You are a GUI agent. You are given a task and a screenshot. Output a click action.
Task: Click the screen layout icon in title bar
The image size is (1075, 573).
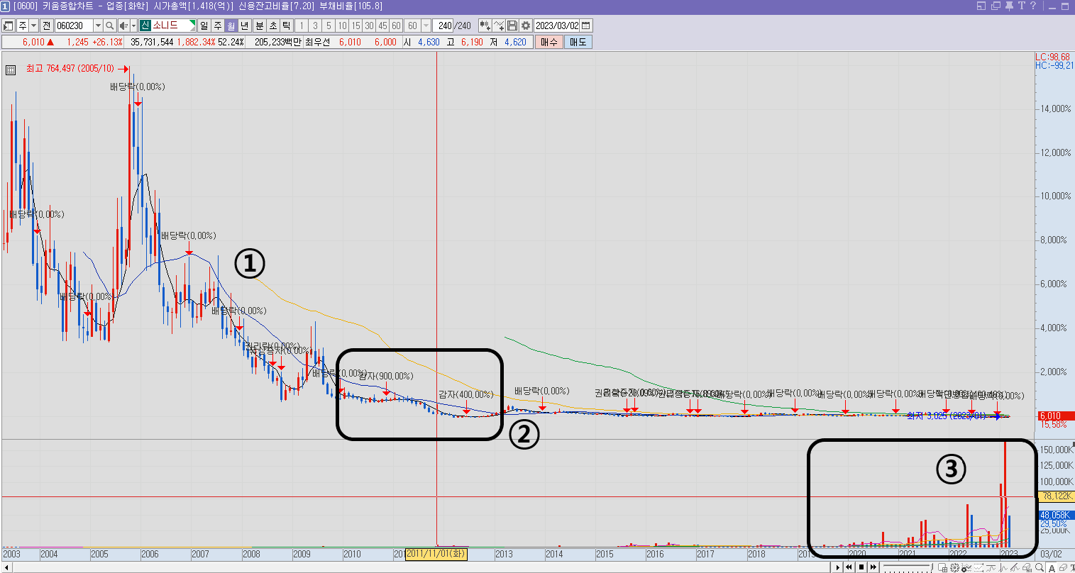tap(982, 6)
